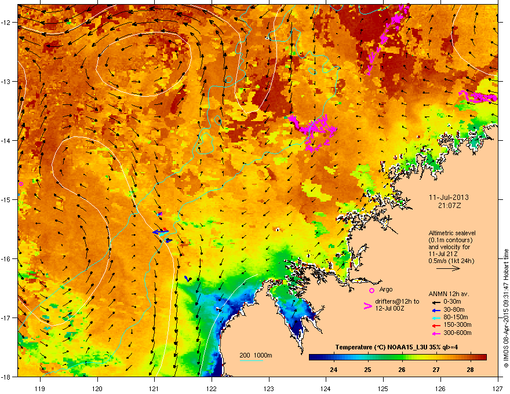Click the '119' longitude axis label
Screen dimensions: 510x394
41,389
